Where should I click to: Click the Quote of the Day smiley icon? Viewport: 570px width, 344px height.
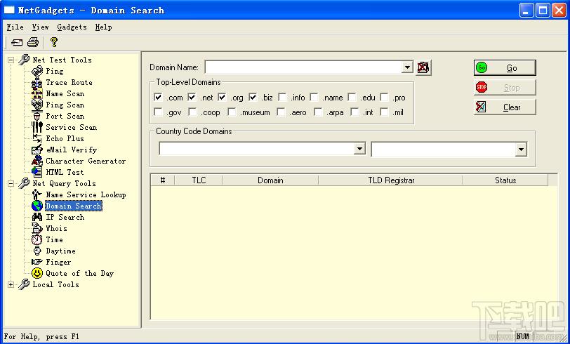(37, 274)
